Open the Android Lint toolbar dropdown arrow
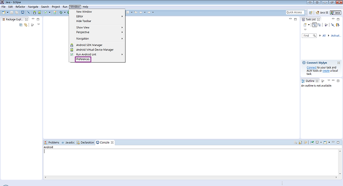343x186 pixels. click(50, 12)
